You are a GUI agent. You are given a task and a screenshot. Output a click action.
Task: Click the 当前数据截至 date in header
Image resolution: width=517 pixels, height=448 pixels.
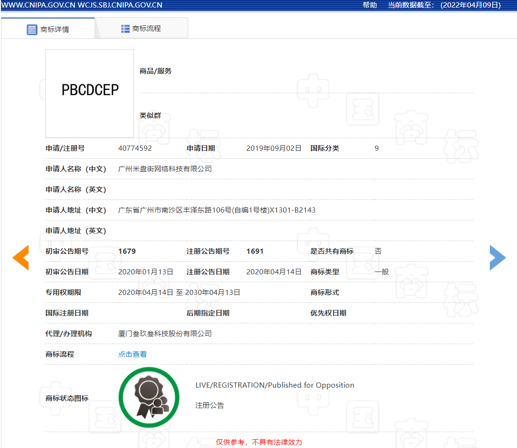[x=444, y=5]
